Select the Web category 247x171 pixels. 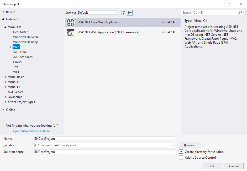pos(16,47)
